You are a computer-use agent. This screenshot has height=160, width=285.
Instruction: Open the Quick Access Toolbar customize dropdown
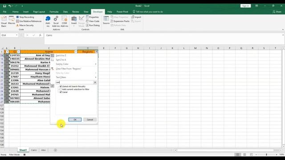pyautogui.click(x=22, y=6)
